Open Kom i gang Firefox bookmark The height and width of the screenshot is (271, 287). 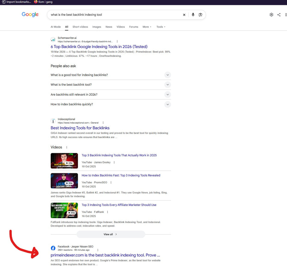(43, 2)
